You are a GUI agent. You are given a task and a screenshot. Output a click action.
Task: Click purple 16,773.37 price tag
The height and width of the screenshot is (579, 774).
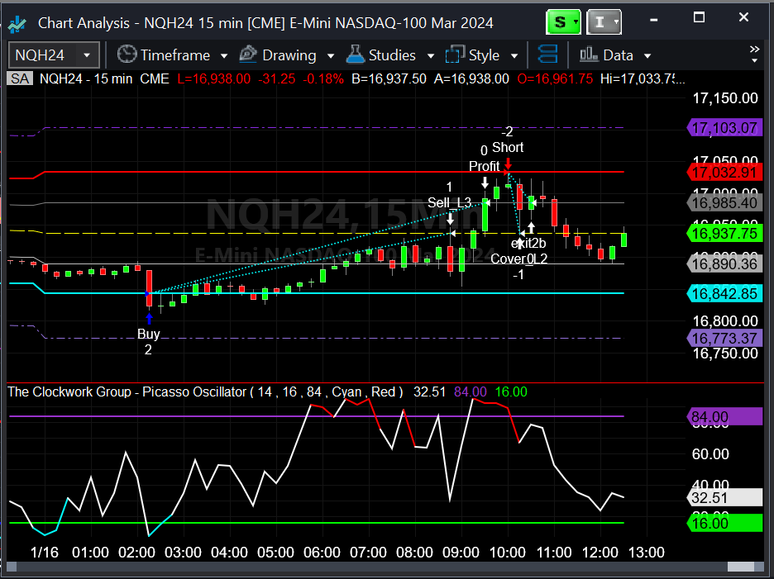(x=724, y=339)
